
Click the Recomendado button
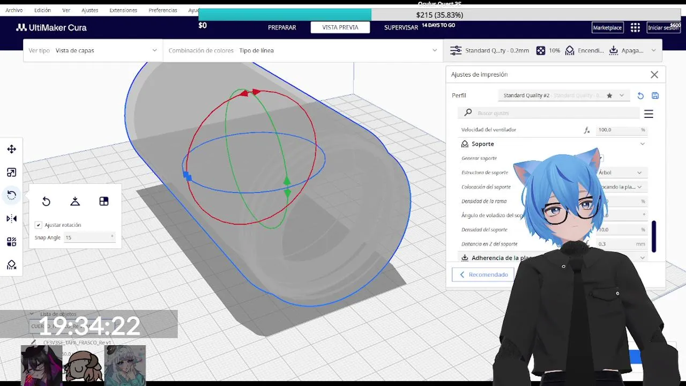(483, 274)
